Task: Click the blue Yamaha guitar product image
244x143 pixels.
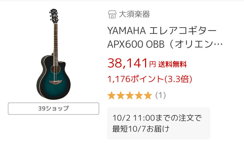Action: coord(53,54)
